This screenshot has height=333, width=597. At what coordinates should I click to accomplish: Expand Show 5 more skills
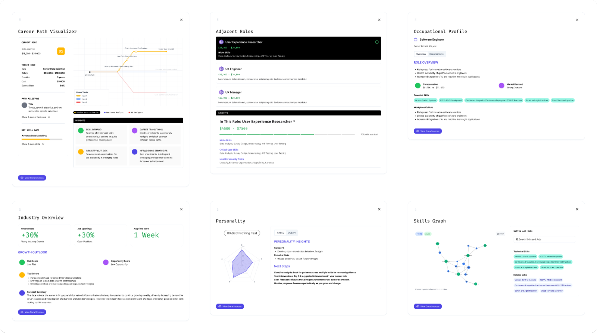click(x=33, y=144)
